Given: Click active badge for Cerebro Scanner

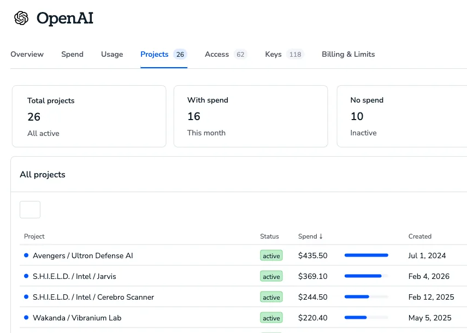Looking at the screenshot, I should [271, 298].
